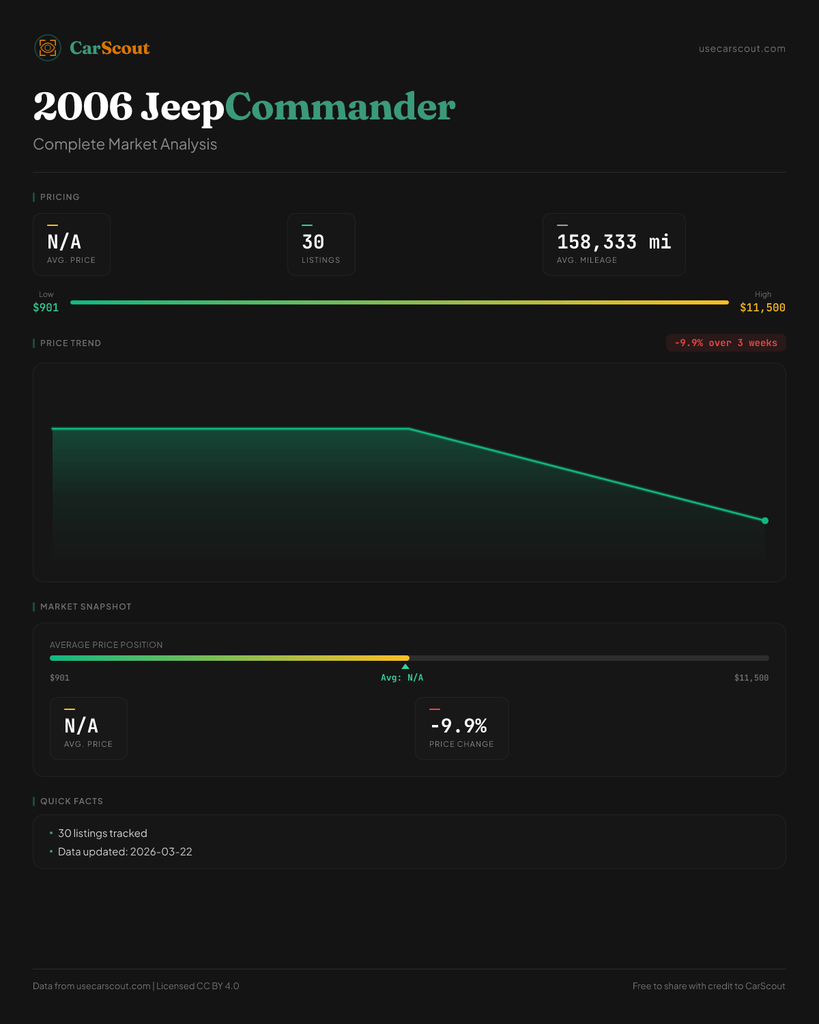Click the N/A card in Market Snapshot

[89, 728]
